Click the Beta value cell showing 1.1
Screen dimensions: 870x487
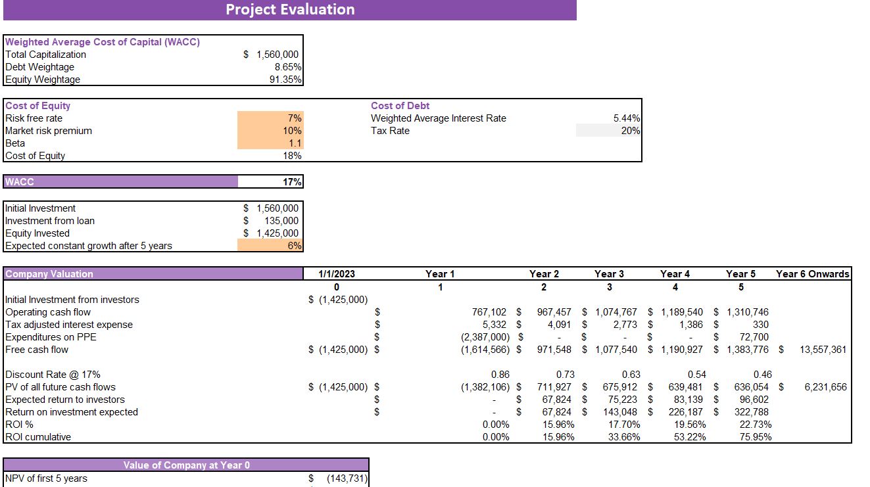[x=271, y=143]
